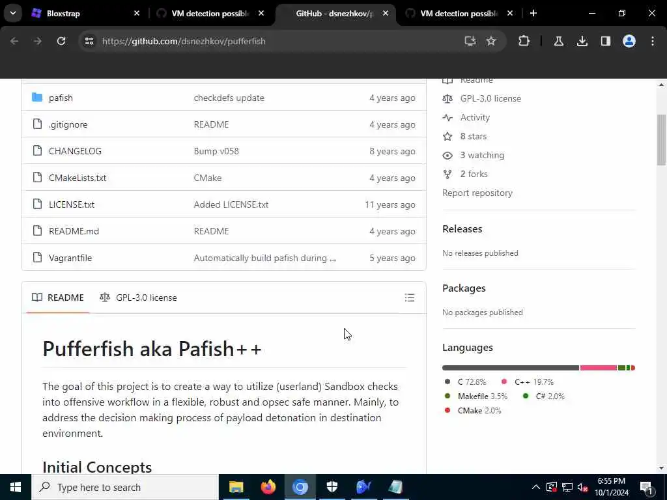The image size is (667, 500).
Task: Open the pafish folder
Action: point(61,98)
